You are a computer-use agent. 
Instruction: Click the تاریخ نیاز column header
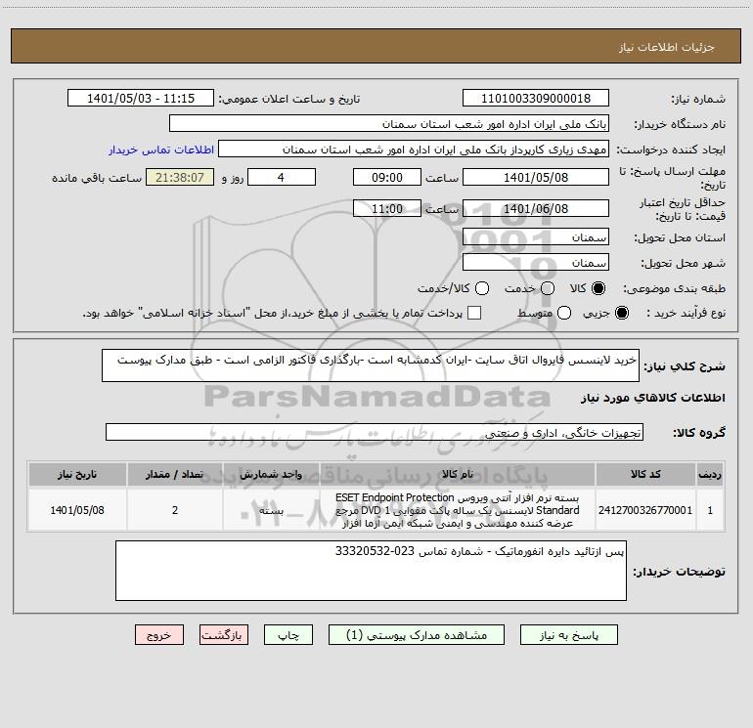pyautogui.click(x=77, y=474)
